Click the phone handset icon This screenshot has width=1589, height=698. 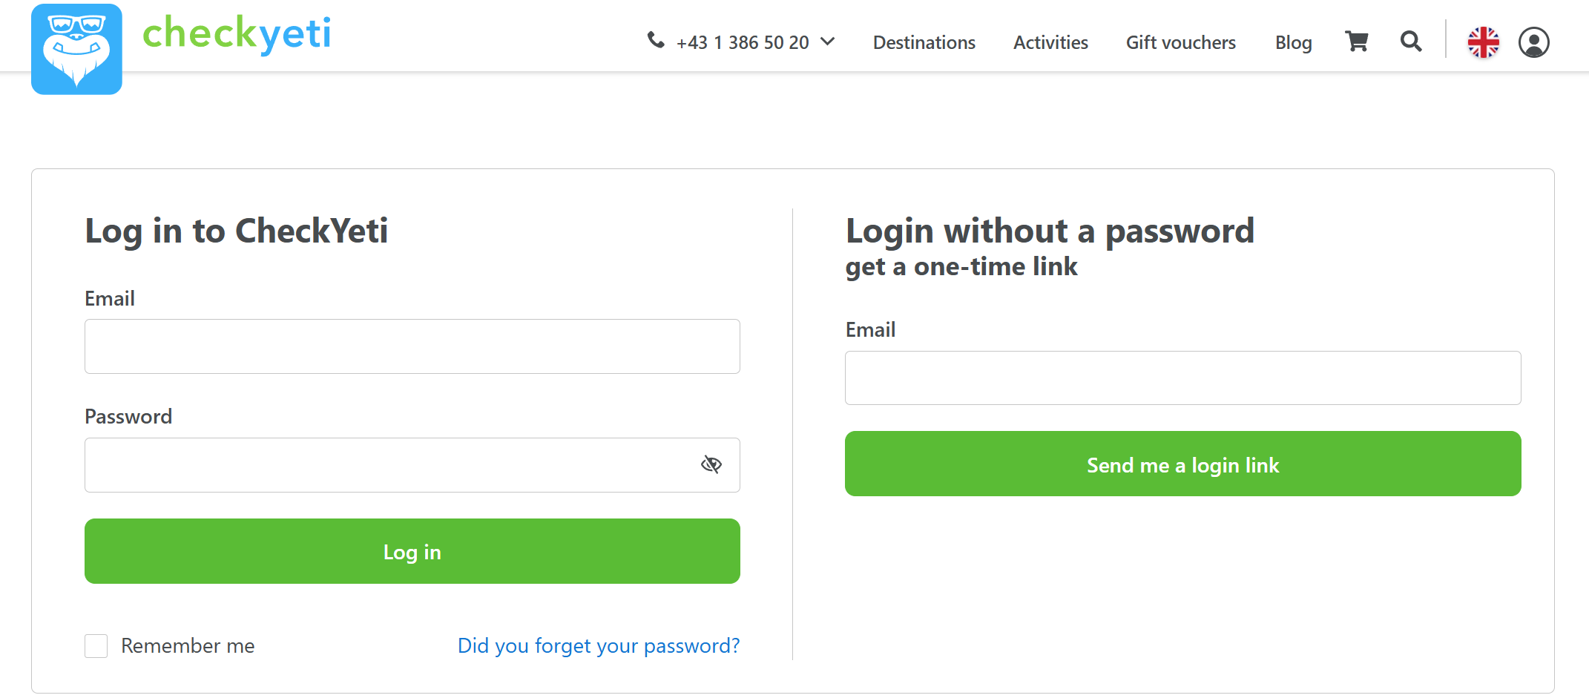pyautogui.click(x=656, y=40)
